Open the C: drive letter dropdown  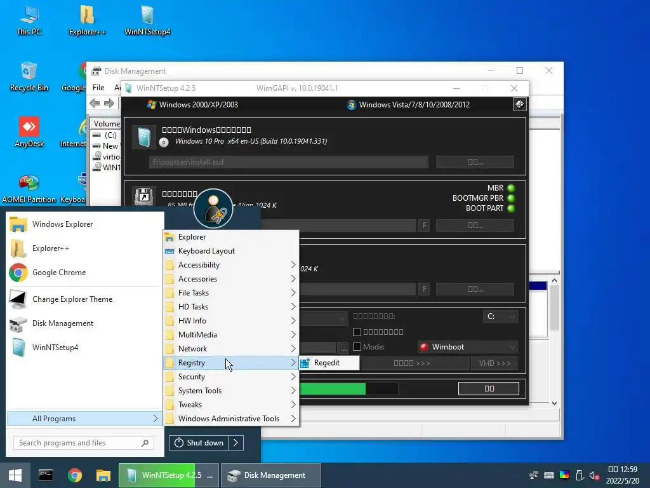(500, 316)
